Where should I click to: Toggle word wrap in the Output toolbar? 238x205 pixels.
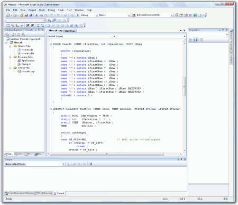(x=90, y=164)
